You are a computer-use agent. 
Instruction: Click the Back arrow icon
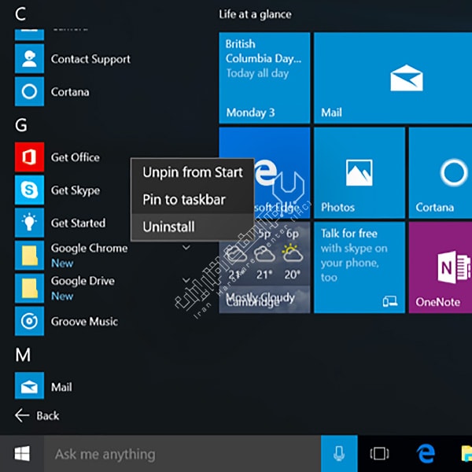pos(22,415)
